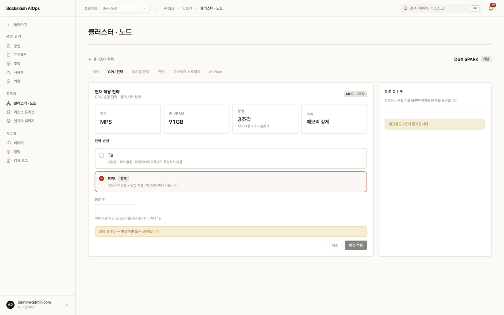Click the 기본 tag beside DGX SPARK
Screen dimensions: 504x315
[486, 59]
